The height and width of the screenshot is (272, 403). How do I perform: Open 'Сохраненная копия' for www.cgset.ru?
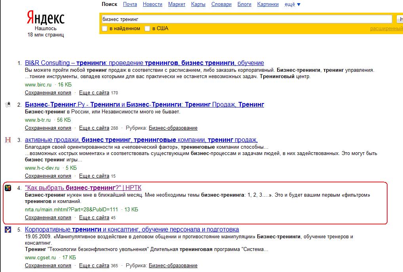coord(48,266)
